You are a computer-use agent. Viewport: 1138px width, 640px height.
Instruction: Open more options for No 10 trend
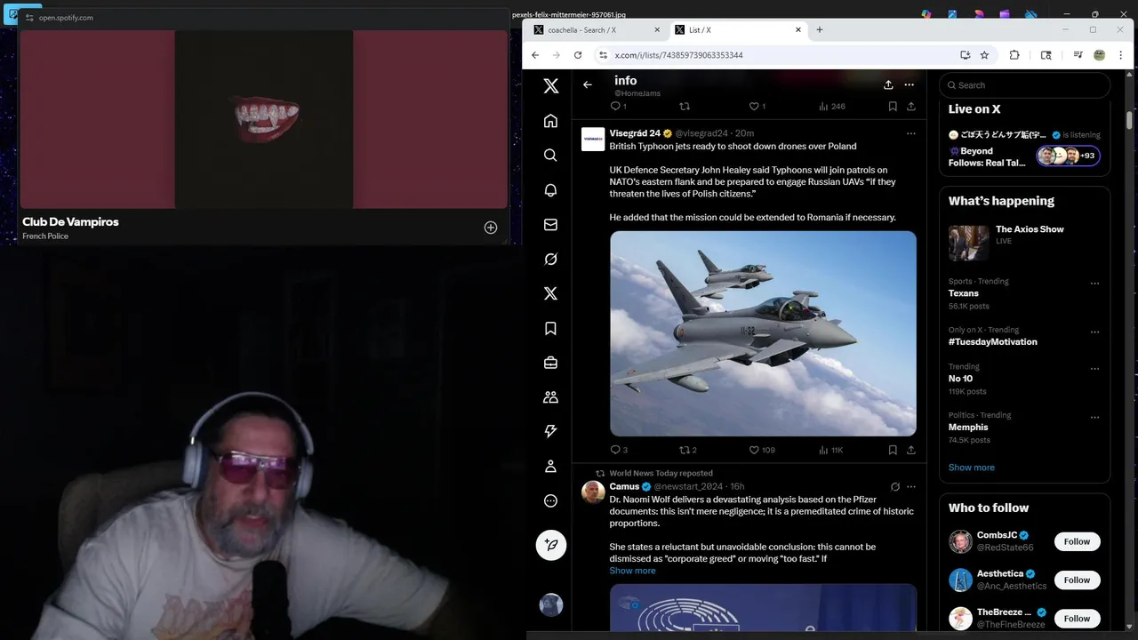point(1094,370)
